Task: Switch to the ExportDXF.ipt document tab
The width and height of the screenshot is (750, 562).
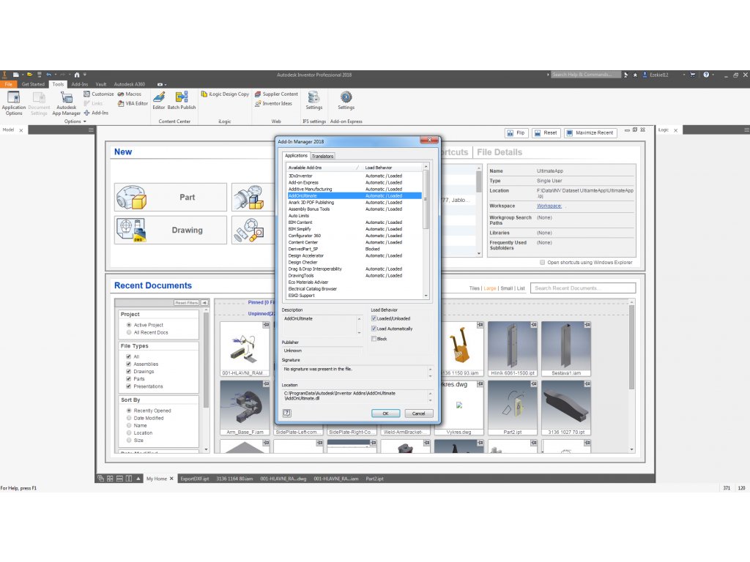Action: tap(195, 479)
